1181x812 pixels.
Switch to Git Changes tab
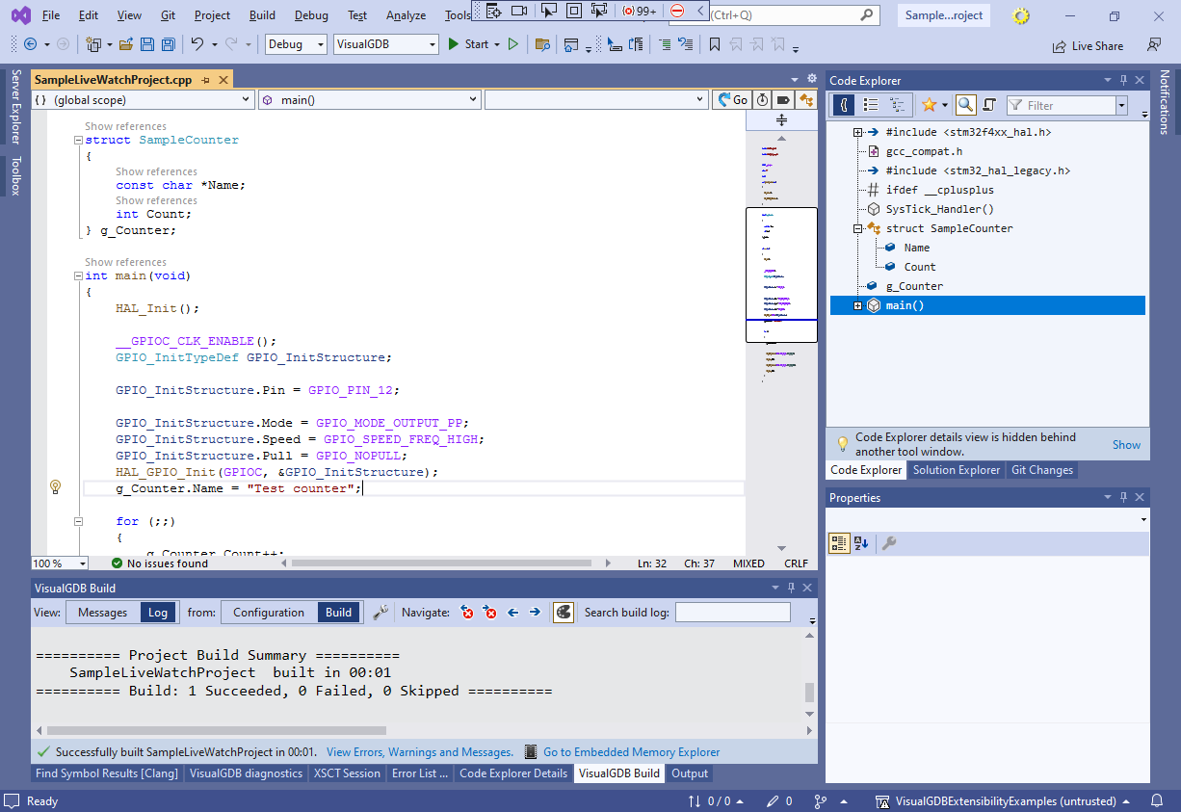click(x=1041, y=470)
